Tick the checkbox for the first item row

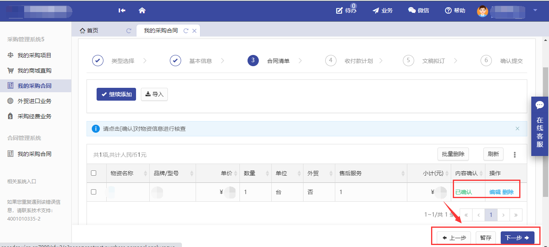[94, 192]
